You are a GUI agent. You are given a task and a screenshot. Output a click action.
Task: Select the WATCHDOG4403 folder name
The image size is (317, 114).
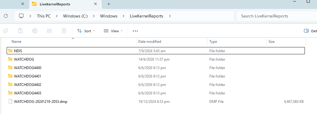(28, 93)
